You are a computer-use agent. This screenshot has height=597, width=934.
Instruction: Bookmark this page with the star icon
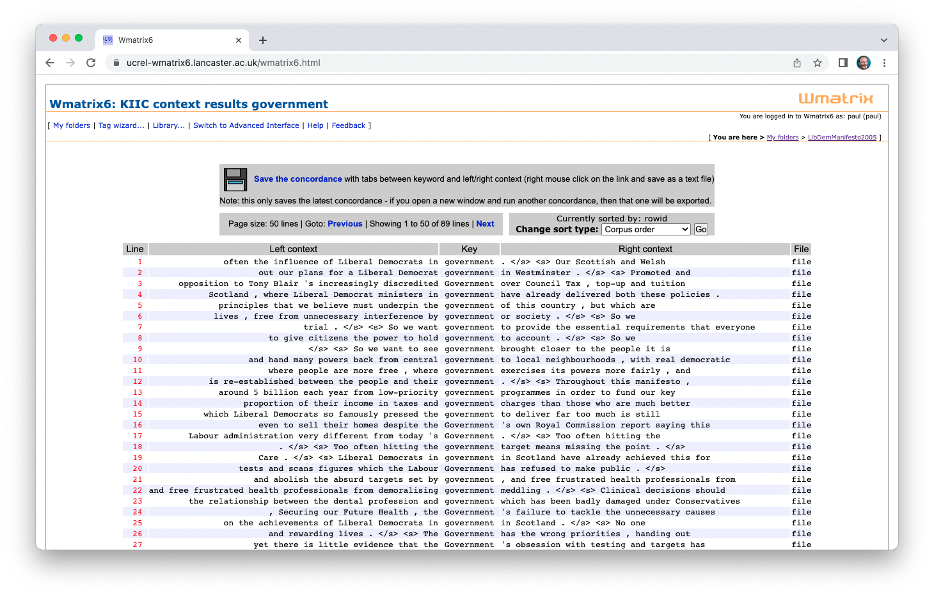pyautogui.click(x=817, y=63)
